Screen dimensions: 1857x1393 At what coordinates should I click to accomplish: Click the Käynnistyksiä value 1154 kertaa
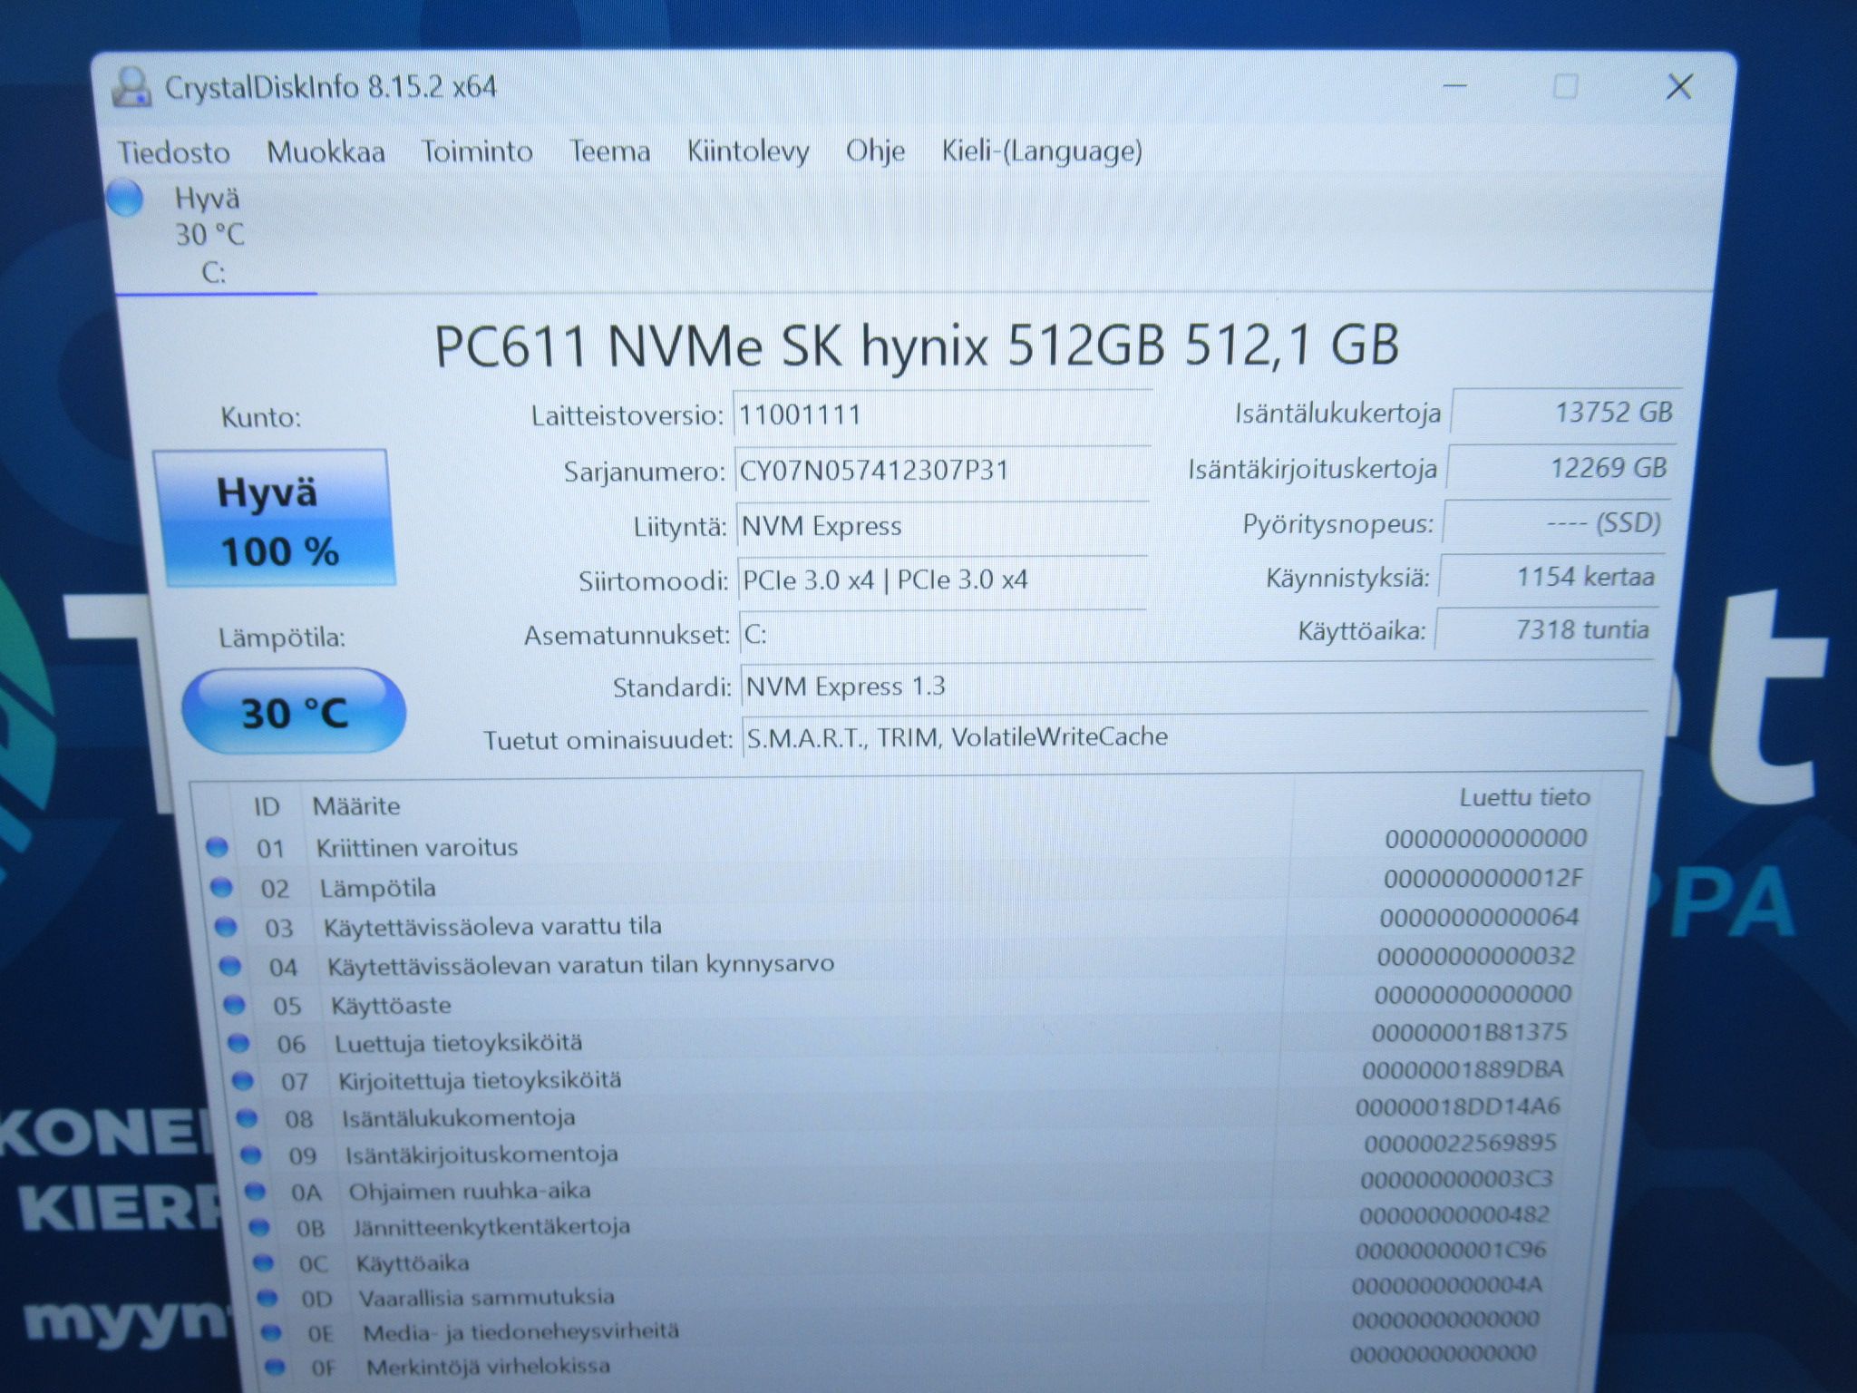tap(1551, 577)
